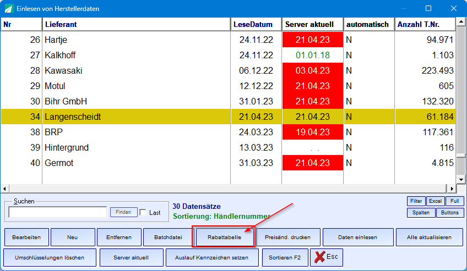
Task: Click the horizontal scrollbar left arrow
Action: [4, 189]
